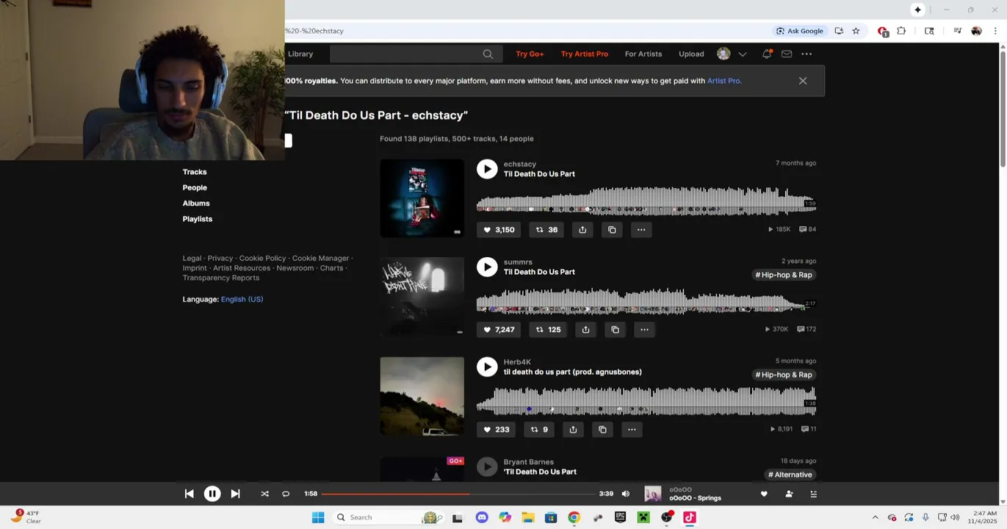
Task: Copy link of the summrs track
Action: click(x=615, y=330)
